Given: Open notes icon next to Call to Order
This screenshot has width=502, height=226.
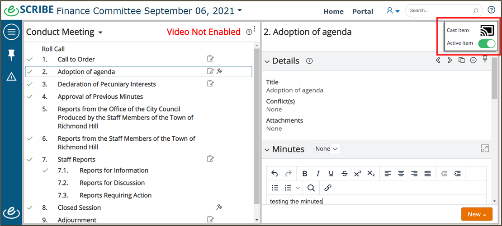Looking at the screenshot, I should coord(210,58).
